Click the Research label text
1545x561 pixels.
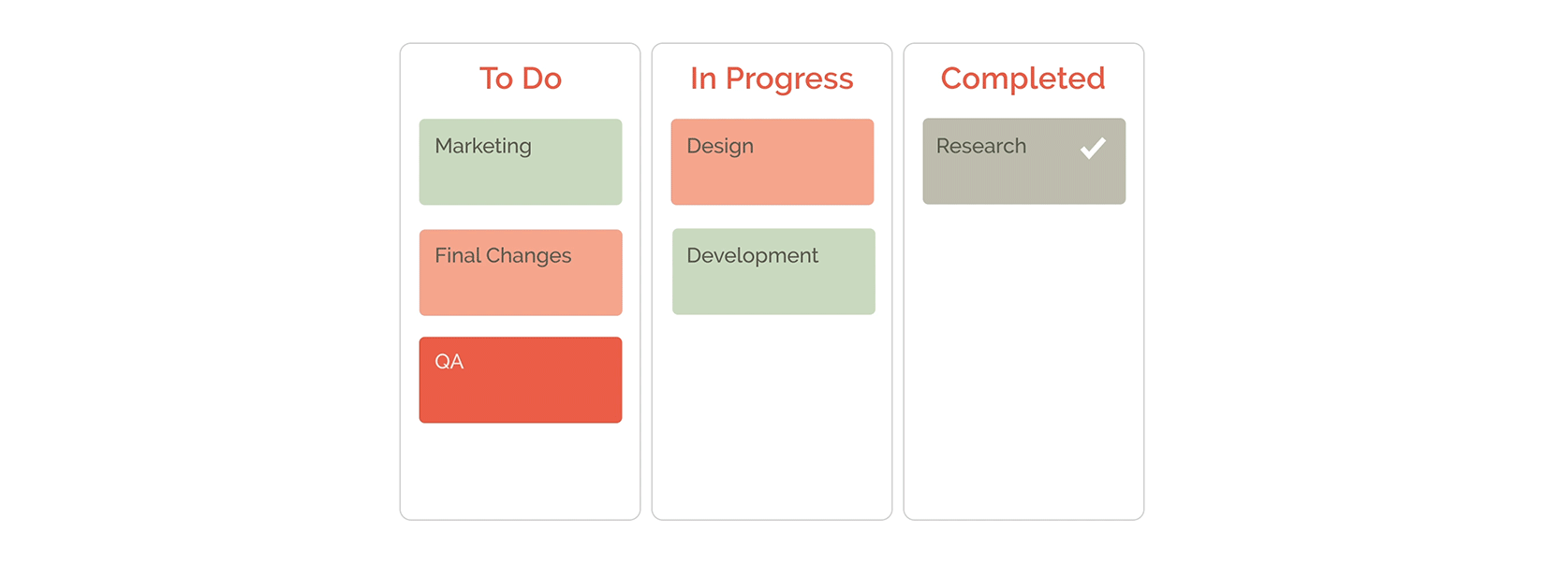(981, 146)
